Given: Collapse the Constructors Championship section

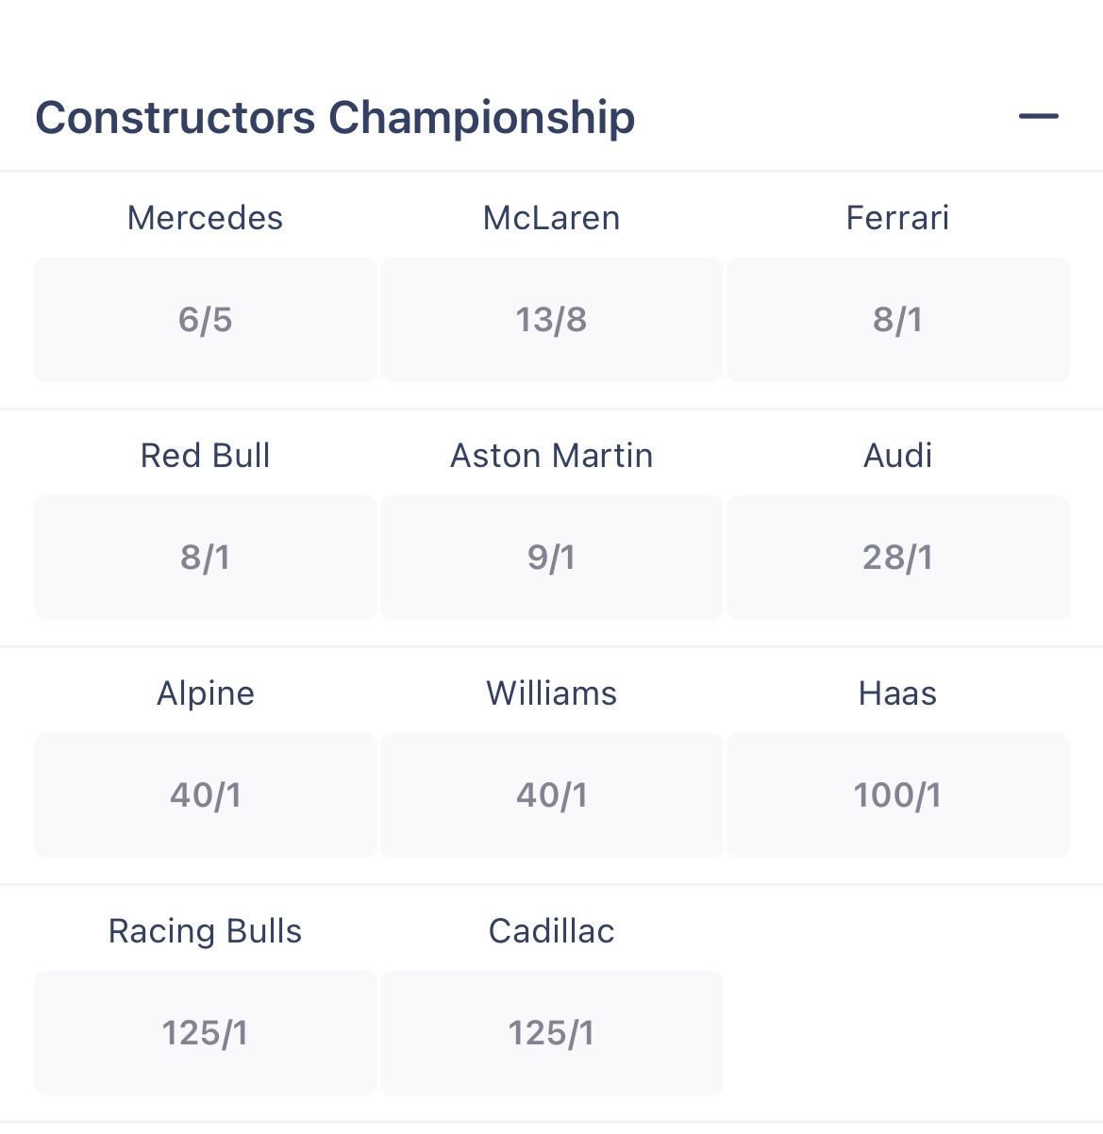Looking at the screenshot, I should tap(1038, 117).
